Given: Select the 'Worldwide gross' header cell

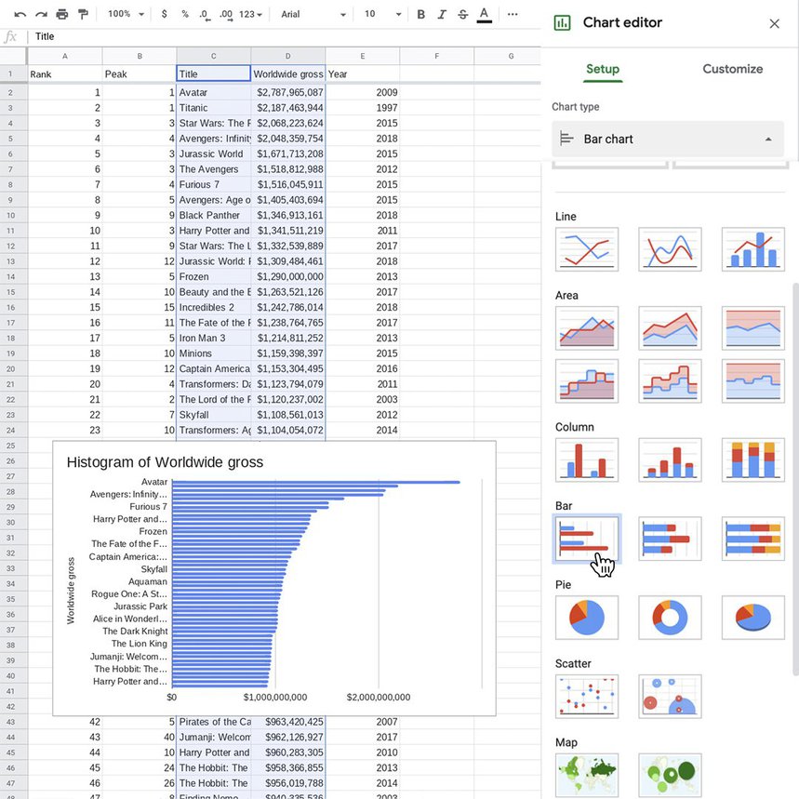Looking at the screenshot, I should (288, 73).
